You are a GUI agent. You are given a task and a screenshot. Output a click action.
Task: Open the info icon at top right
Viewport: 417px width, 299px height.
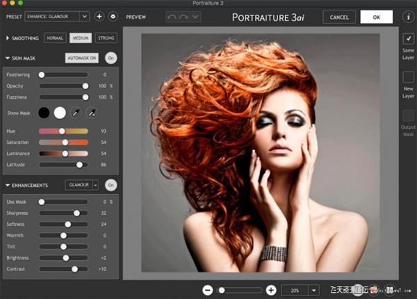click(x=407, y=16)
